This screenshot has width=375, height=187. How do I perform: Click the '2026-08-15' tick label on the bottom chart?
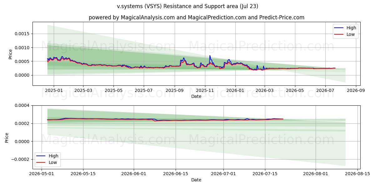357,174
